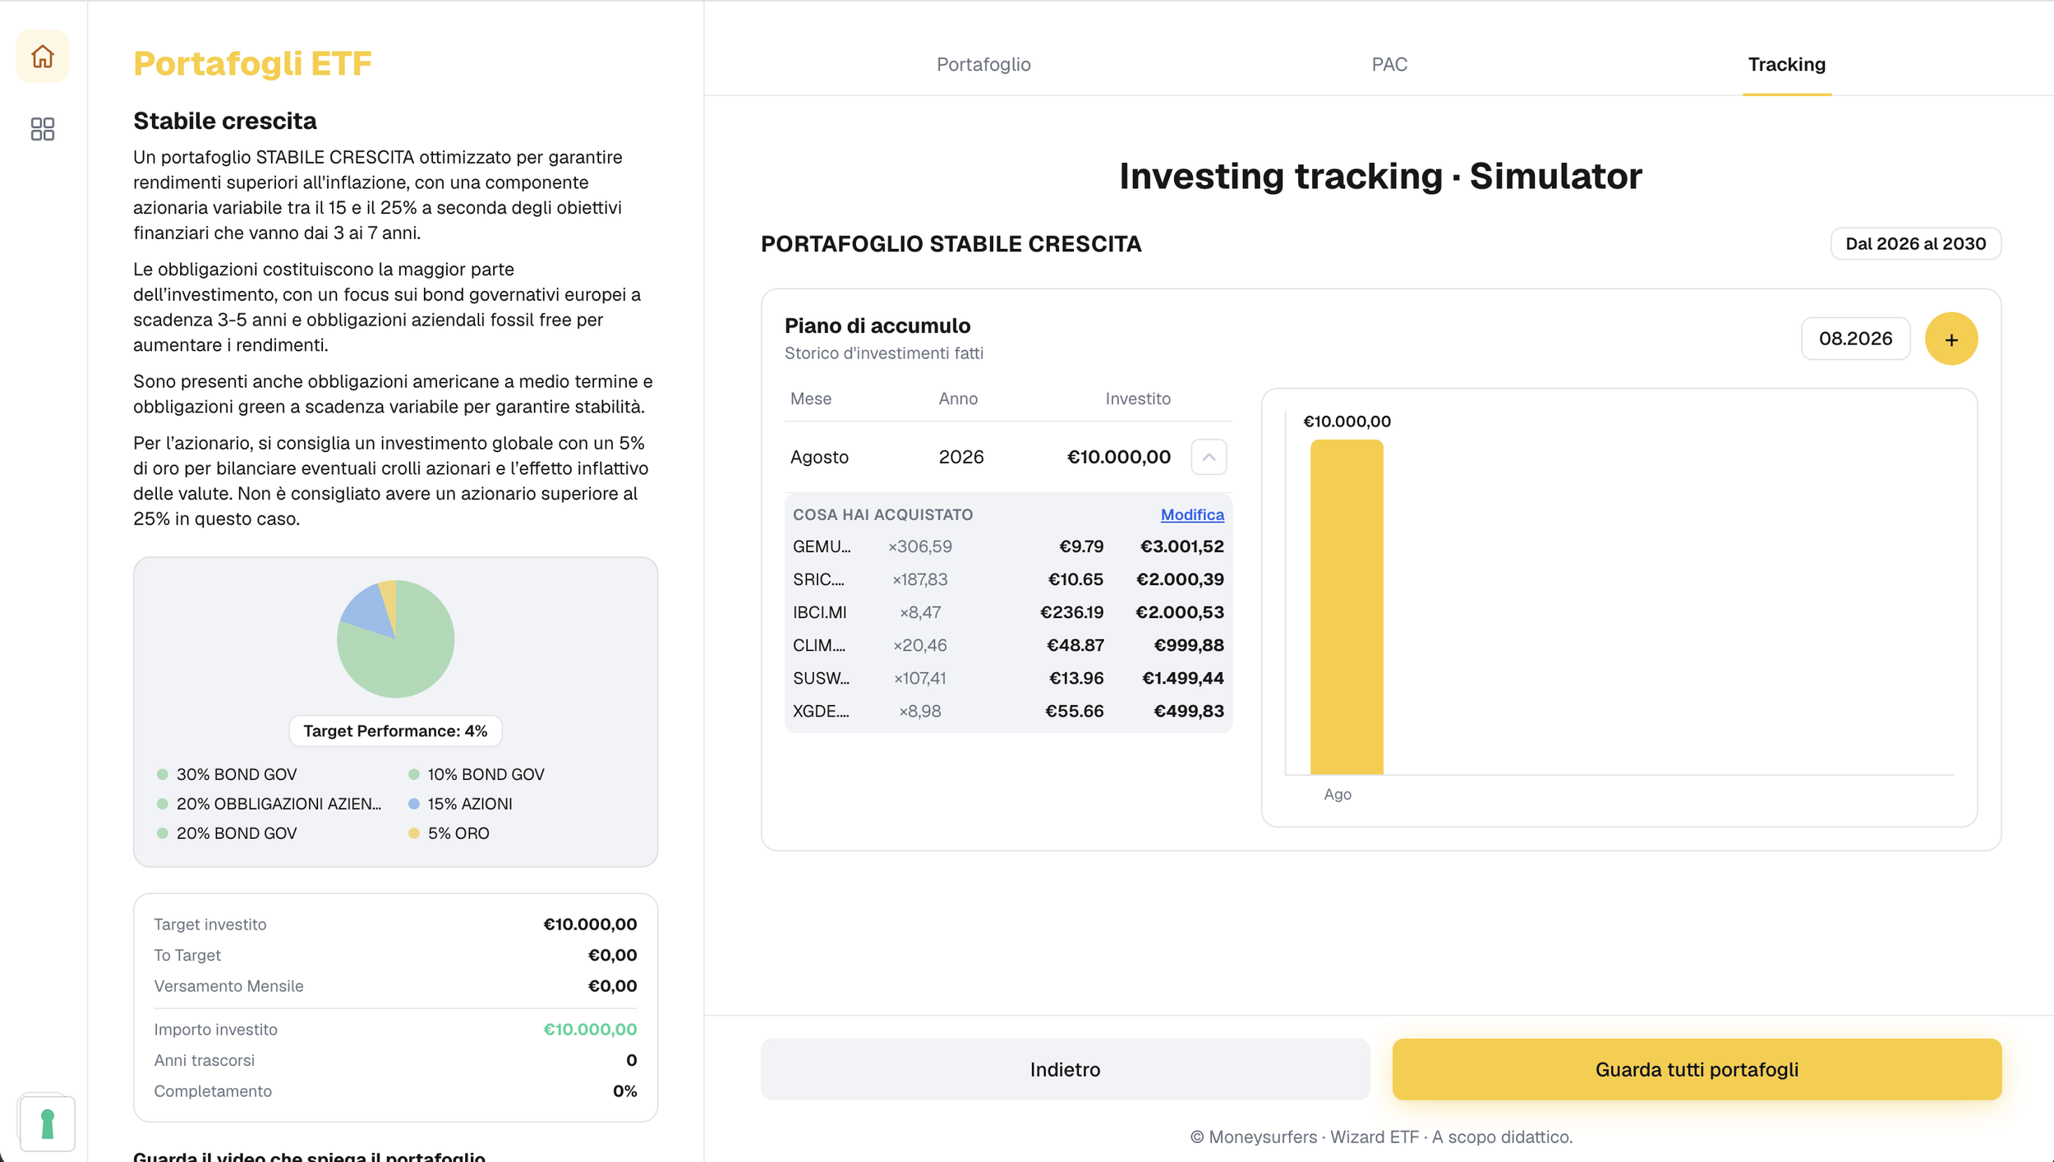Open the Dal 2026 al 2030 range selector
This screenshot has height=1162, width=2054.
point(1915,243)
